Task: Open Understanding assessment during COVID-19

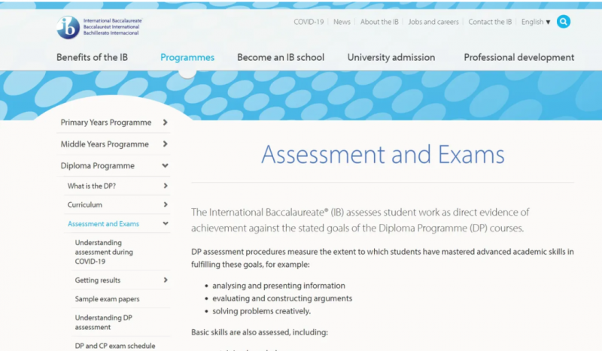Action: coord(104,252)
